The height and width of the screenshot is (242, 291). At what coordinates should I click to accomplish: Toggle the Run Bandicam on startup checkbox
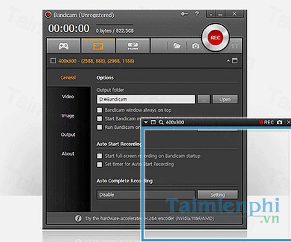tap(100, 127)
